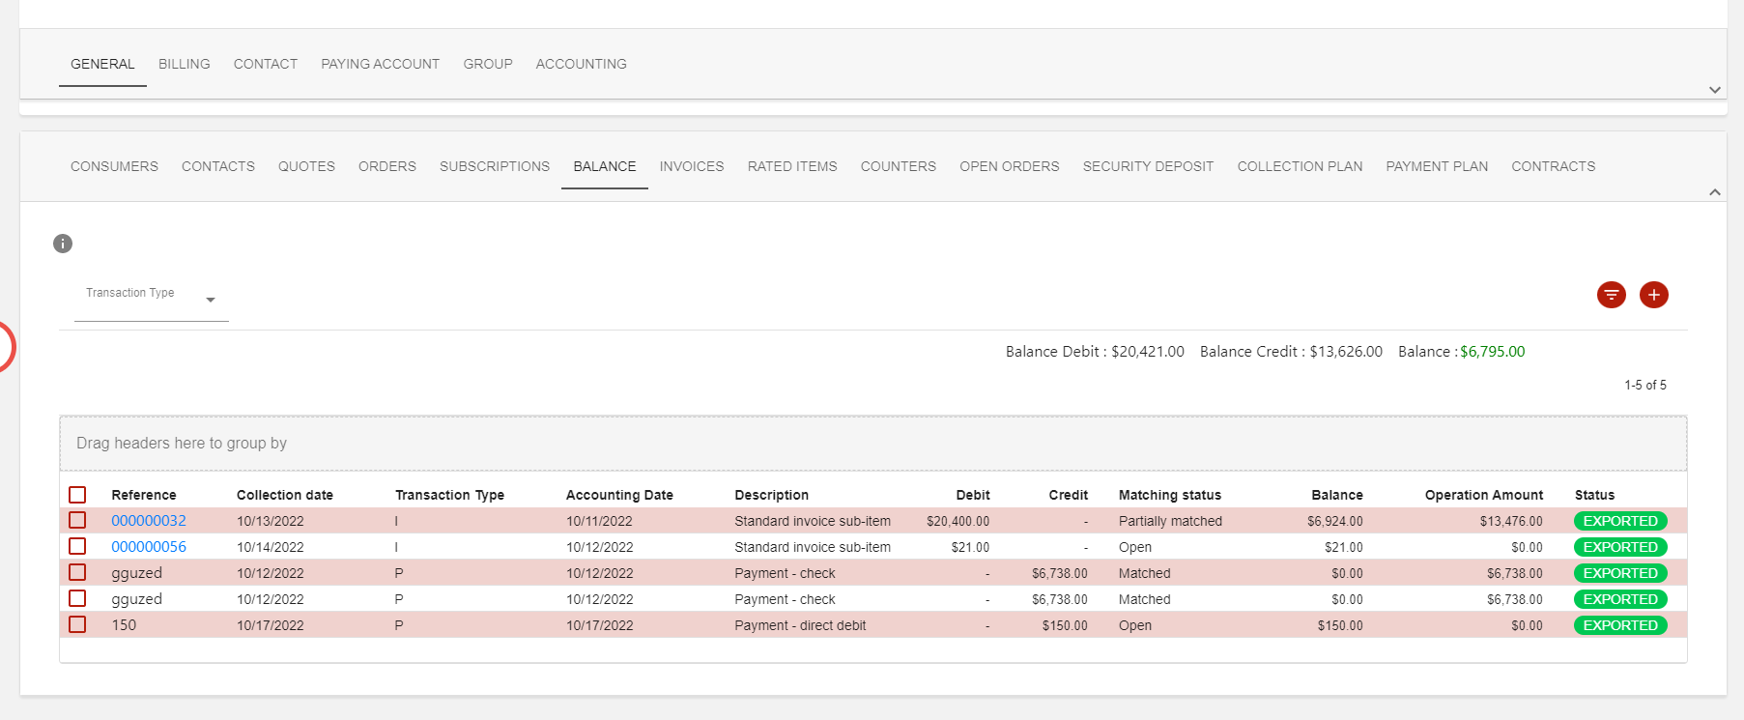Open invoice reference 000000056 link
This screenshot has height=720, width=1744.
coord(149,547)
